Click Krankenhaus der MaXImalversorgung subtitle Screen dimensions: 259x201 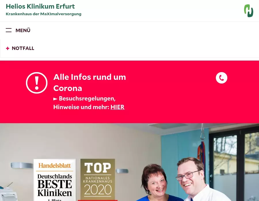44,14
